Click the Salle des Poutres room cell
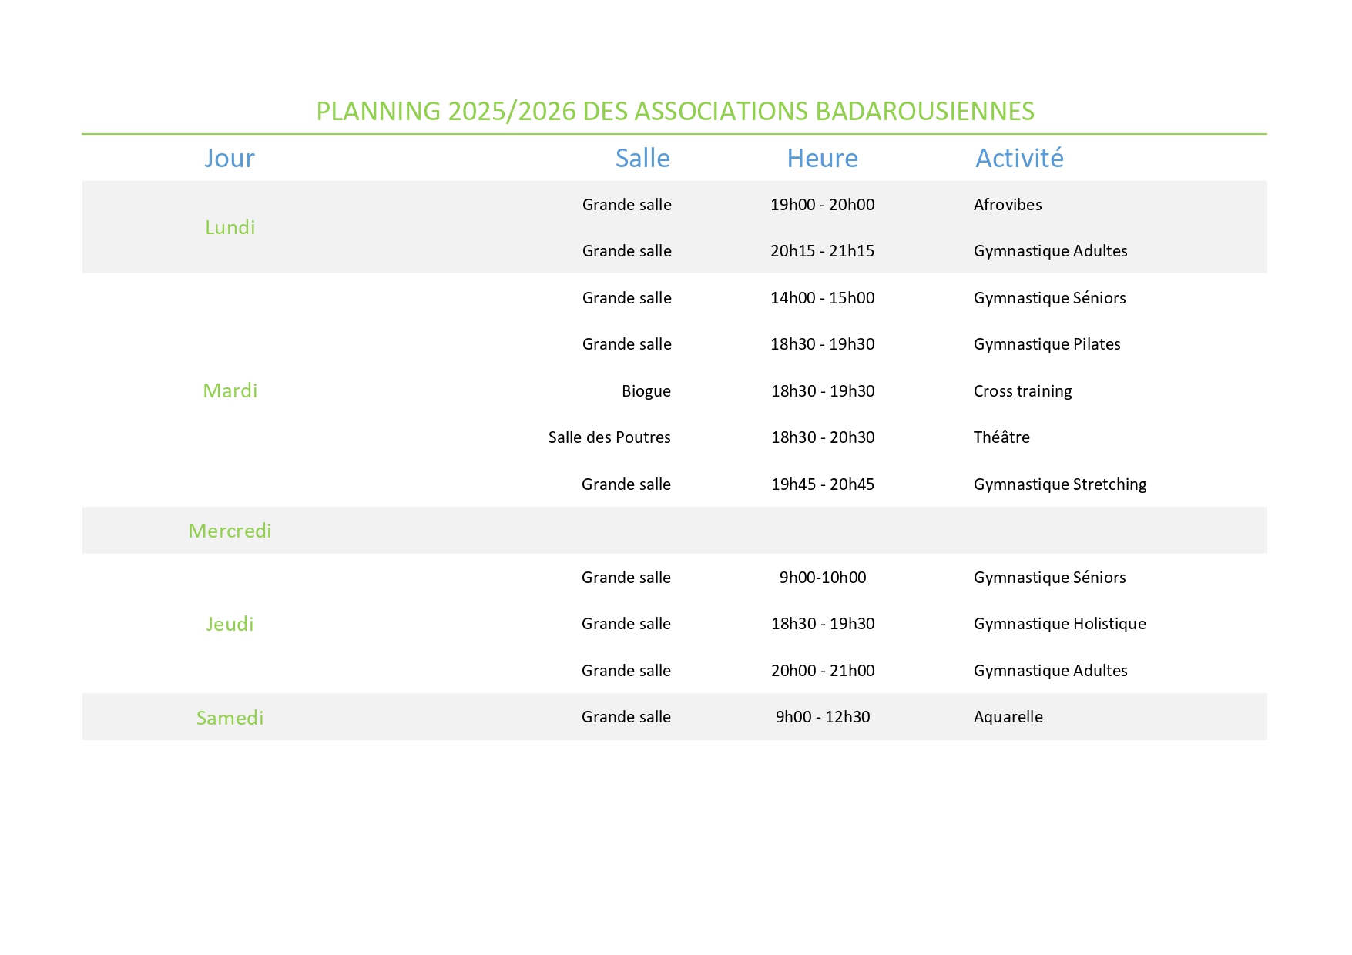1352x955 pixels. [x=609, y=437]
